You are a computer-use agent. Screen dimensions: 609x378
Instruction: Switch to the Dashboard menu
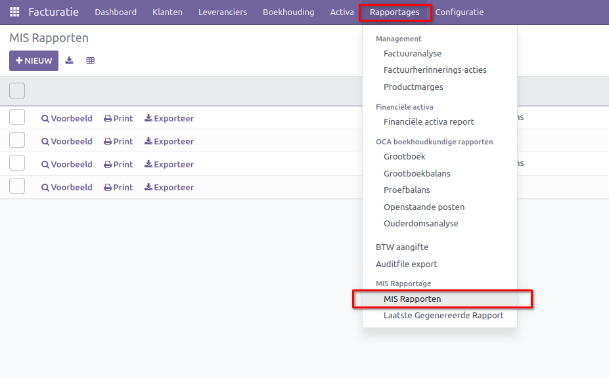pyautogui.click(x=115, y=11)
